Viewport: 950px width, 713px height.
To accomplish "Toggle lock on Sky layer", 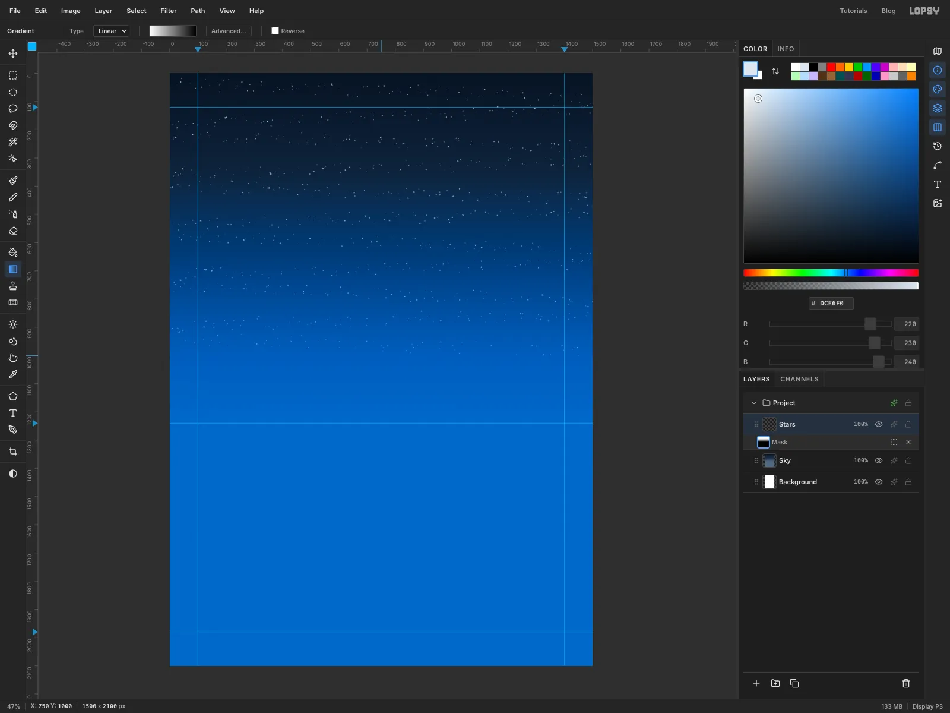I will pyautogui.click(x=908, y=460).
